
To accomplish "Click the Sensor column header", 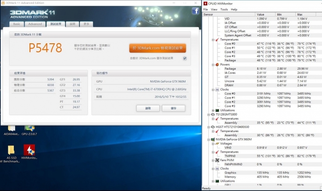I will coord(229,15).
